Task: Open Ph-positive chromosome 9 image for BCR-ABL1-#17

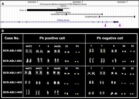Action: tap(48, 73)
